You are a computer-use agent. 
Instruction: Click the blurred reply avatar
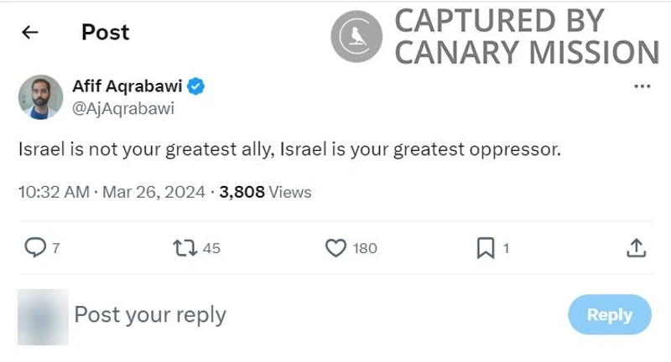(x=42, y=316)
